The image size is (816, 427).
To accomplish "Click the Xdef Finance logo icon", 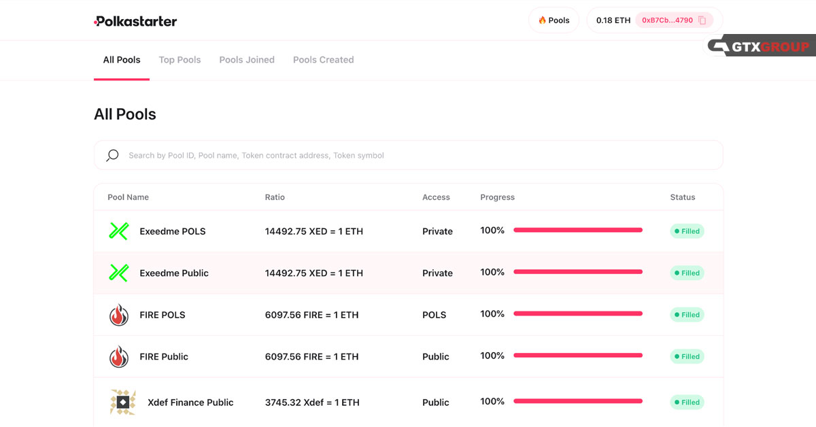I will [x=122, y=403].
